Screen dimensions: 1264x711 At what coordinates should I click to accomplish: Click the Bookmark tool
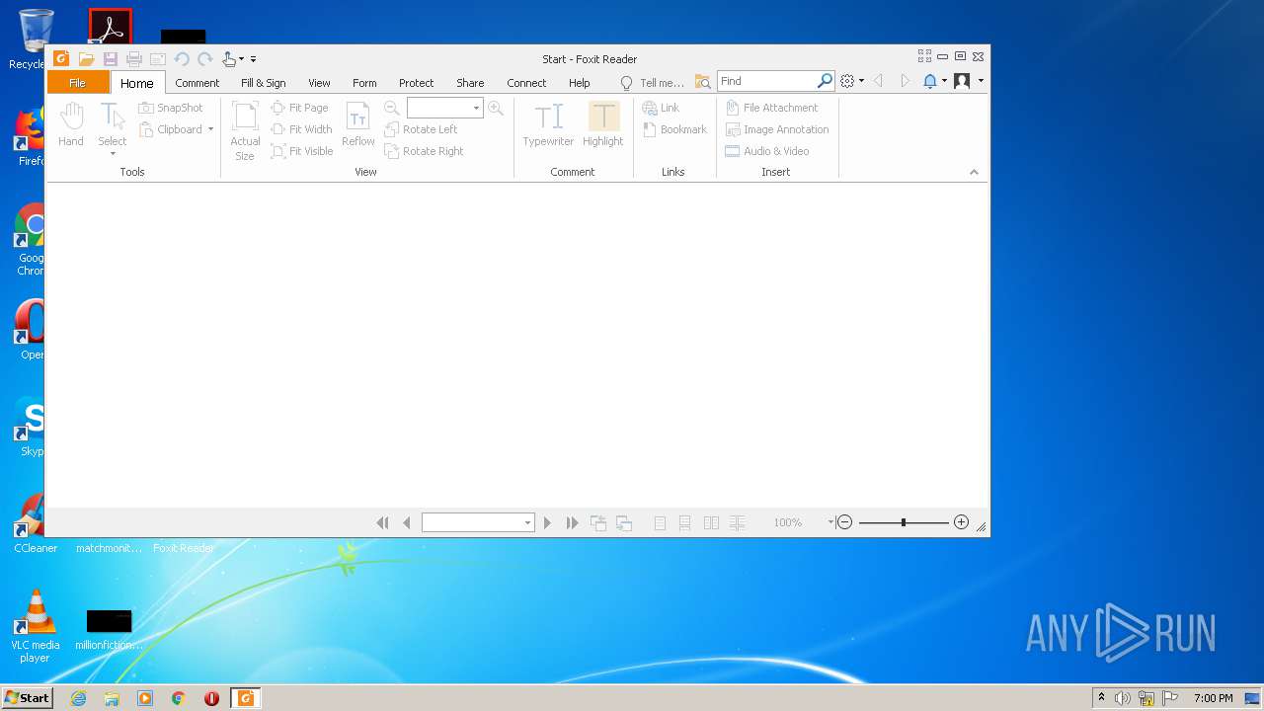[675, 129]
